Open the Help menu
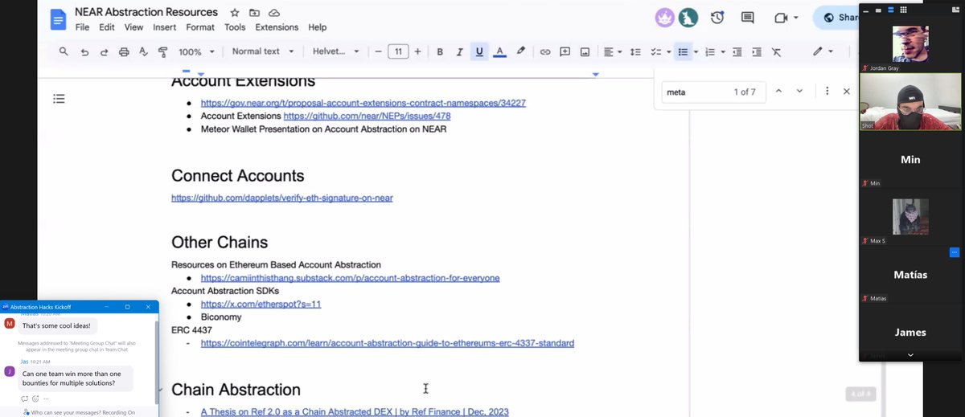 (x=317, y=27)
